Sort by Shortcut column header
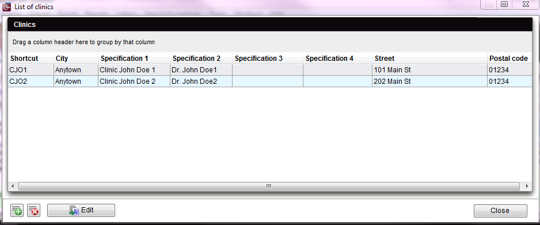The width and height of the screenshot is (540, 225). click(x=31, y=59)
